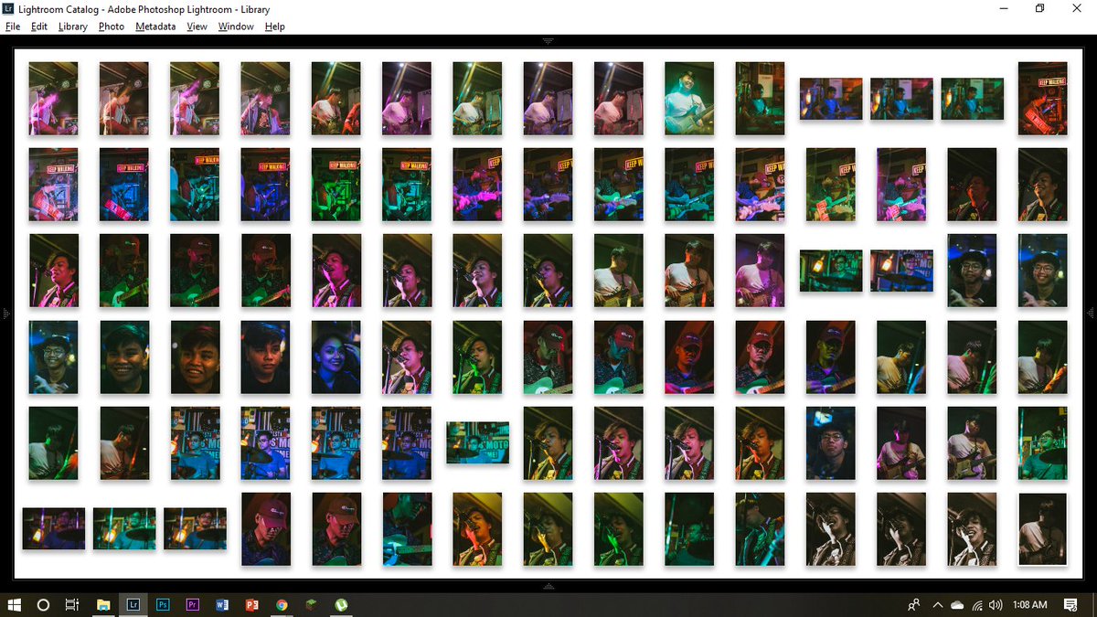
Task: Launch Premiere Pro from the taskbar
Action: click(192, 604)
